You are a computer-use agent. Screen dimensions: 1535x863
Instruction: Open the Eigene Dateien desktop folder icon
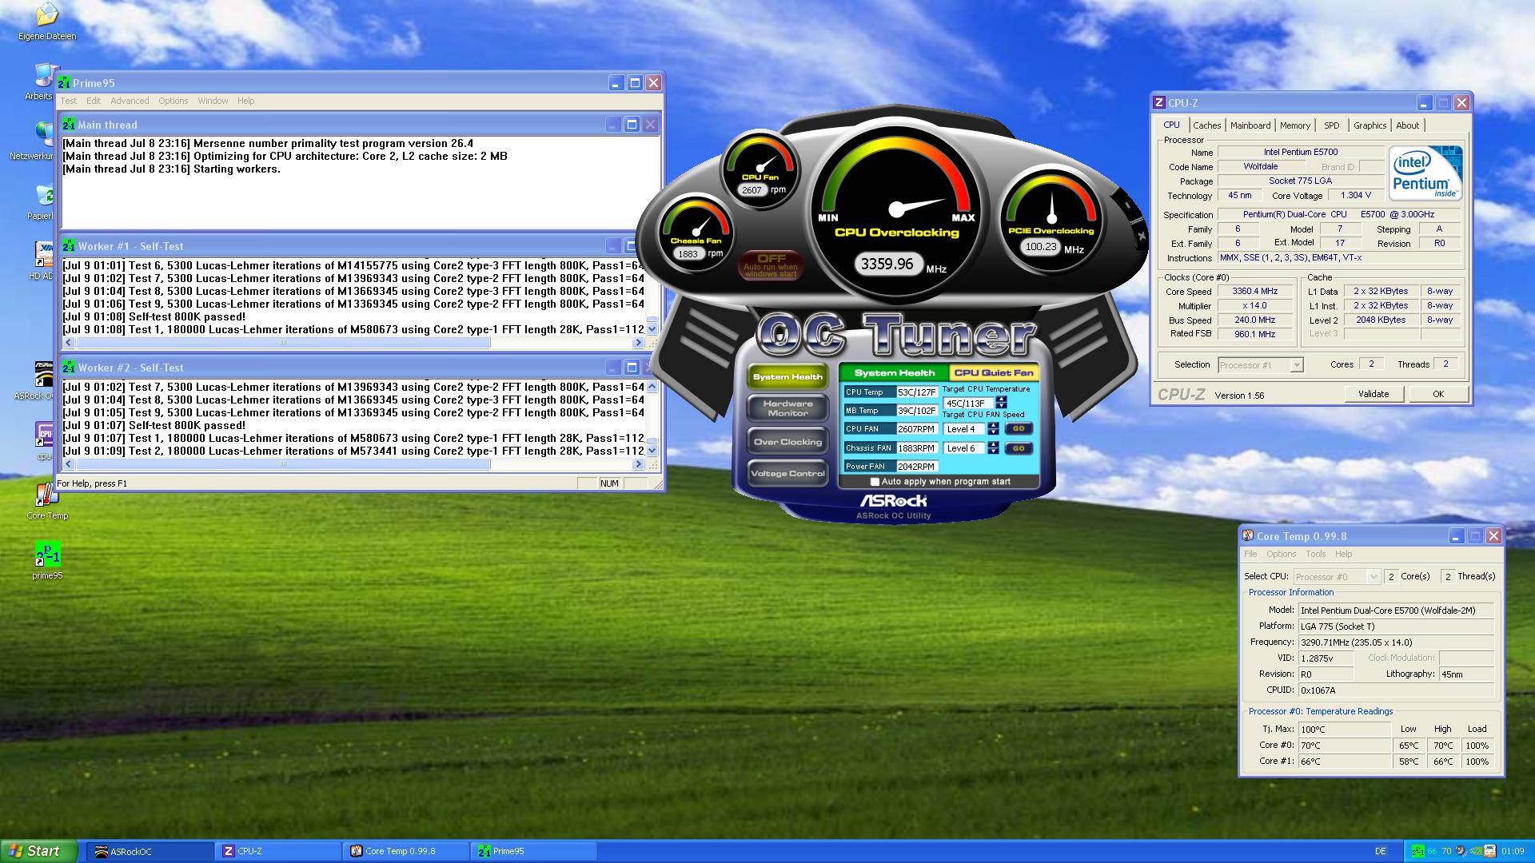pos(47,15)
